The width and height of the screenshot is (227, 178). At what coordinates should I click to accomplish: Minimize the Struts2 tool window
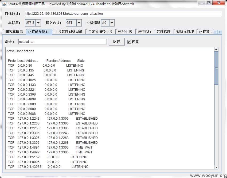pos(202,3)
